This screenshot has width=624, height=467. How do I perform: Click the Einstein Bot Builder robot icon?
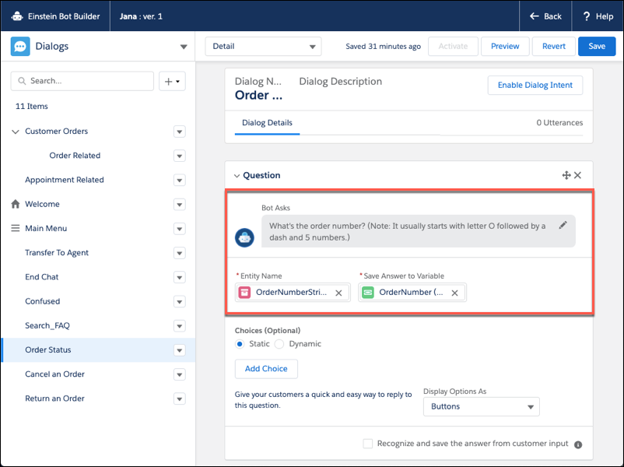point(17,16)
